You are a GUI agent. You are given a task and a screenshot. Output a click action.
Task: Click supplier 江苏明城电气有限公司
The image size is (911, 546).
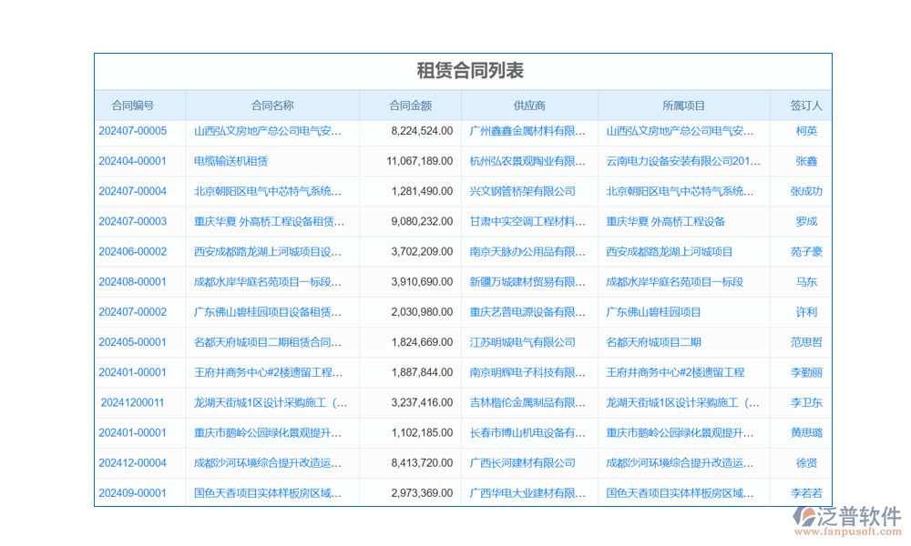click(522, 342)
